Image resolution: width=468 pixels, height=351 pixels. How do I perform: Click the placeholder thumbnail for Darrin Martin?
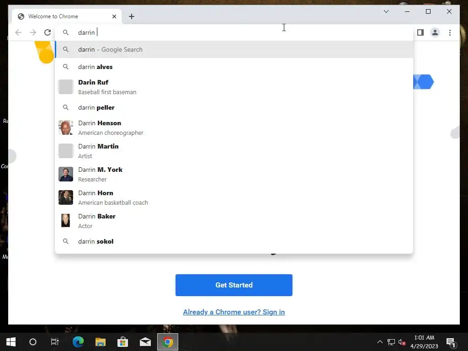(x=66, y=151)
